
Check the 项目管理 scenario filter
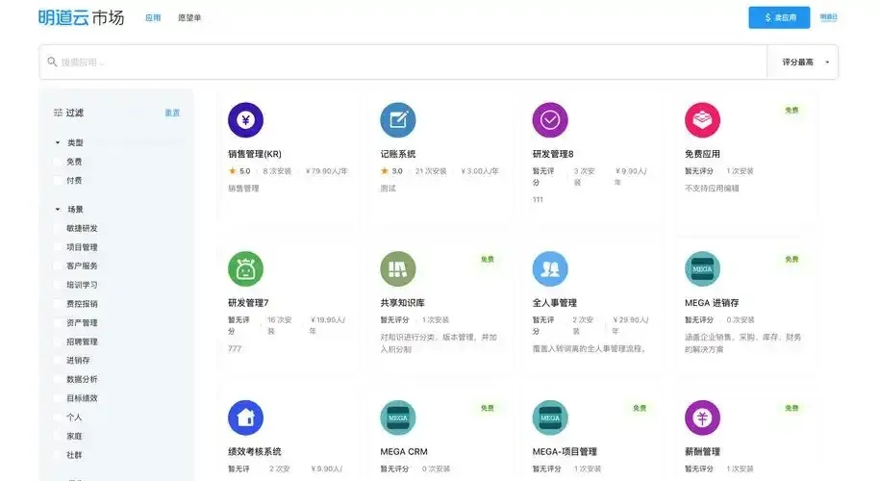click(x=57, y=247)
